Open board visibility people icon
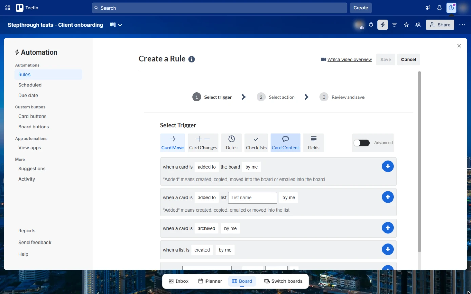 point(418,25)
